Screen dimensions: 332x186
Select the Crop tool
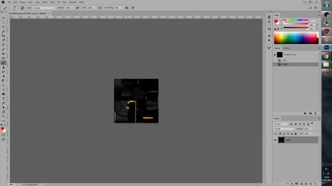tap(4, 36)
